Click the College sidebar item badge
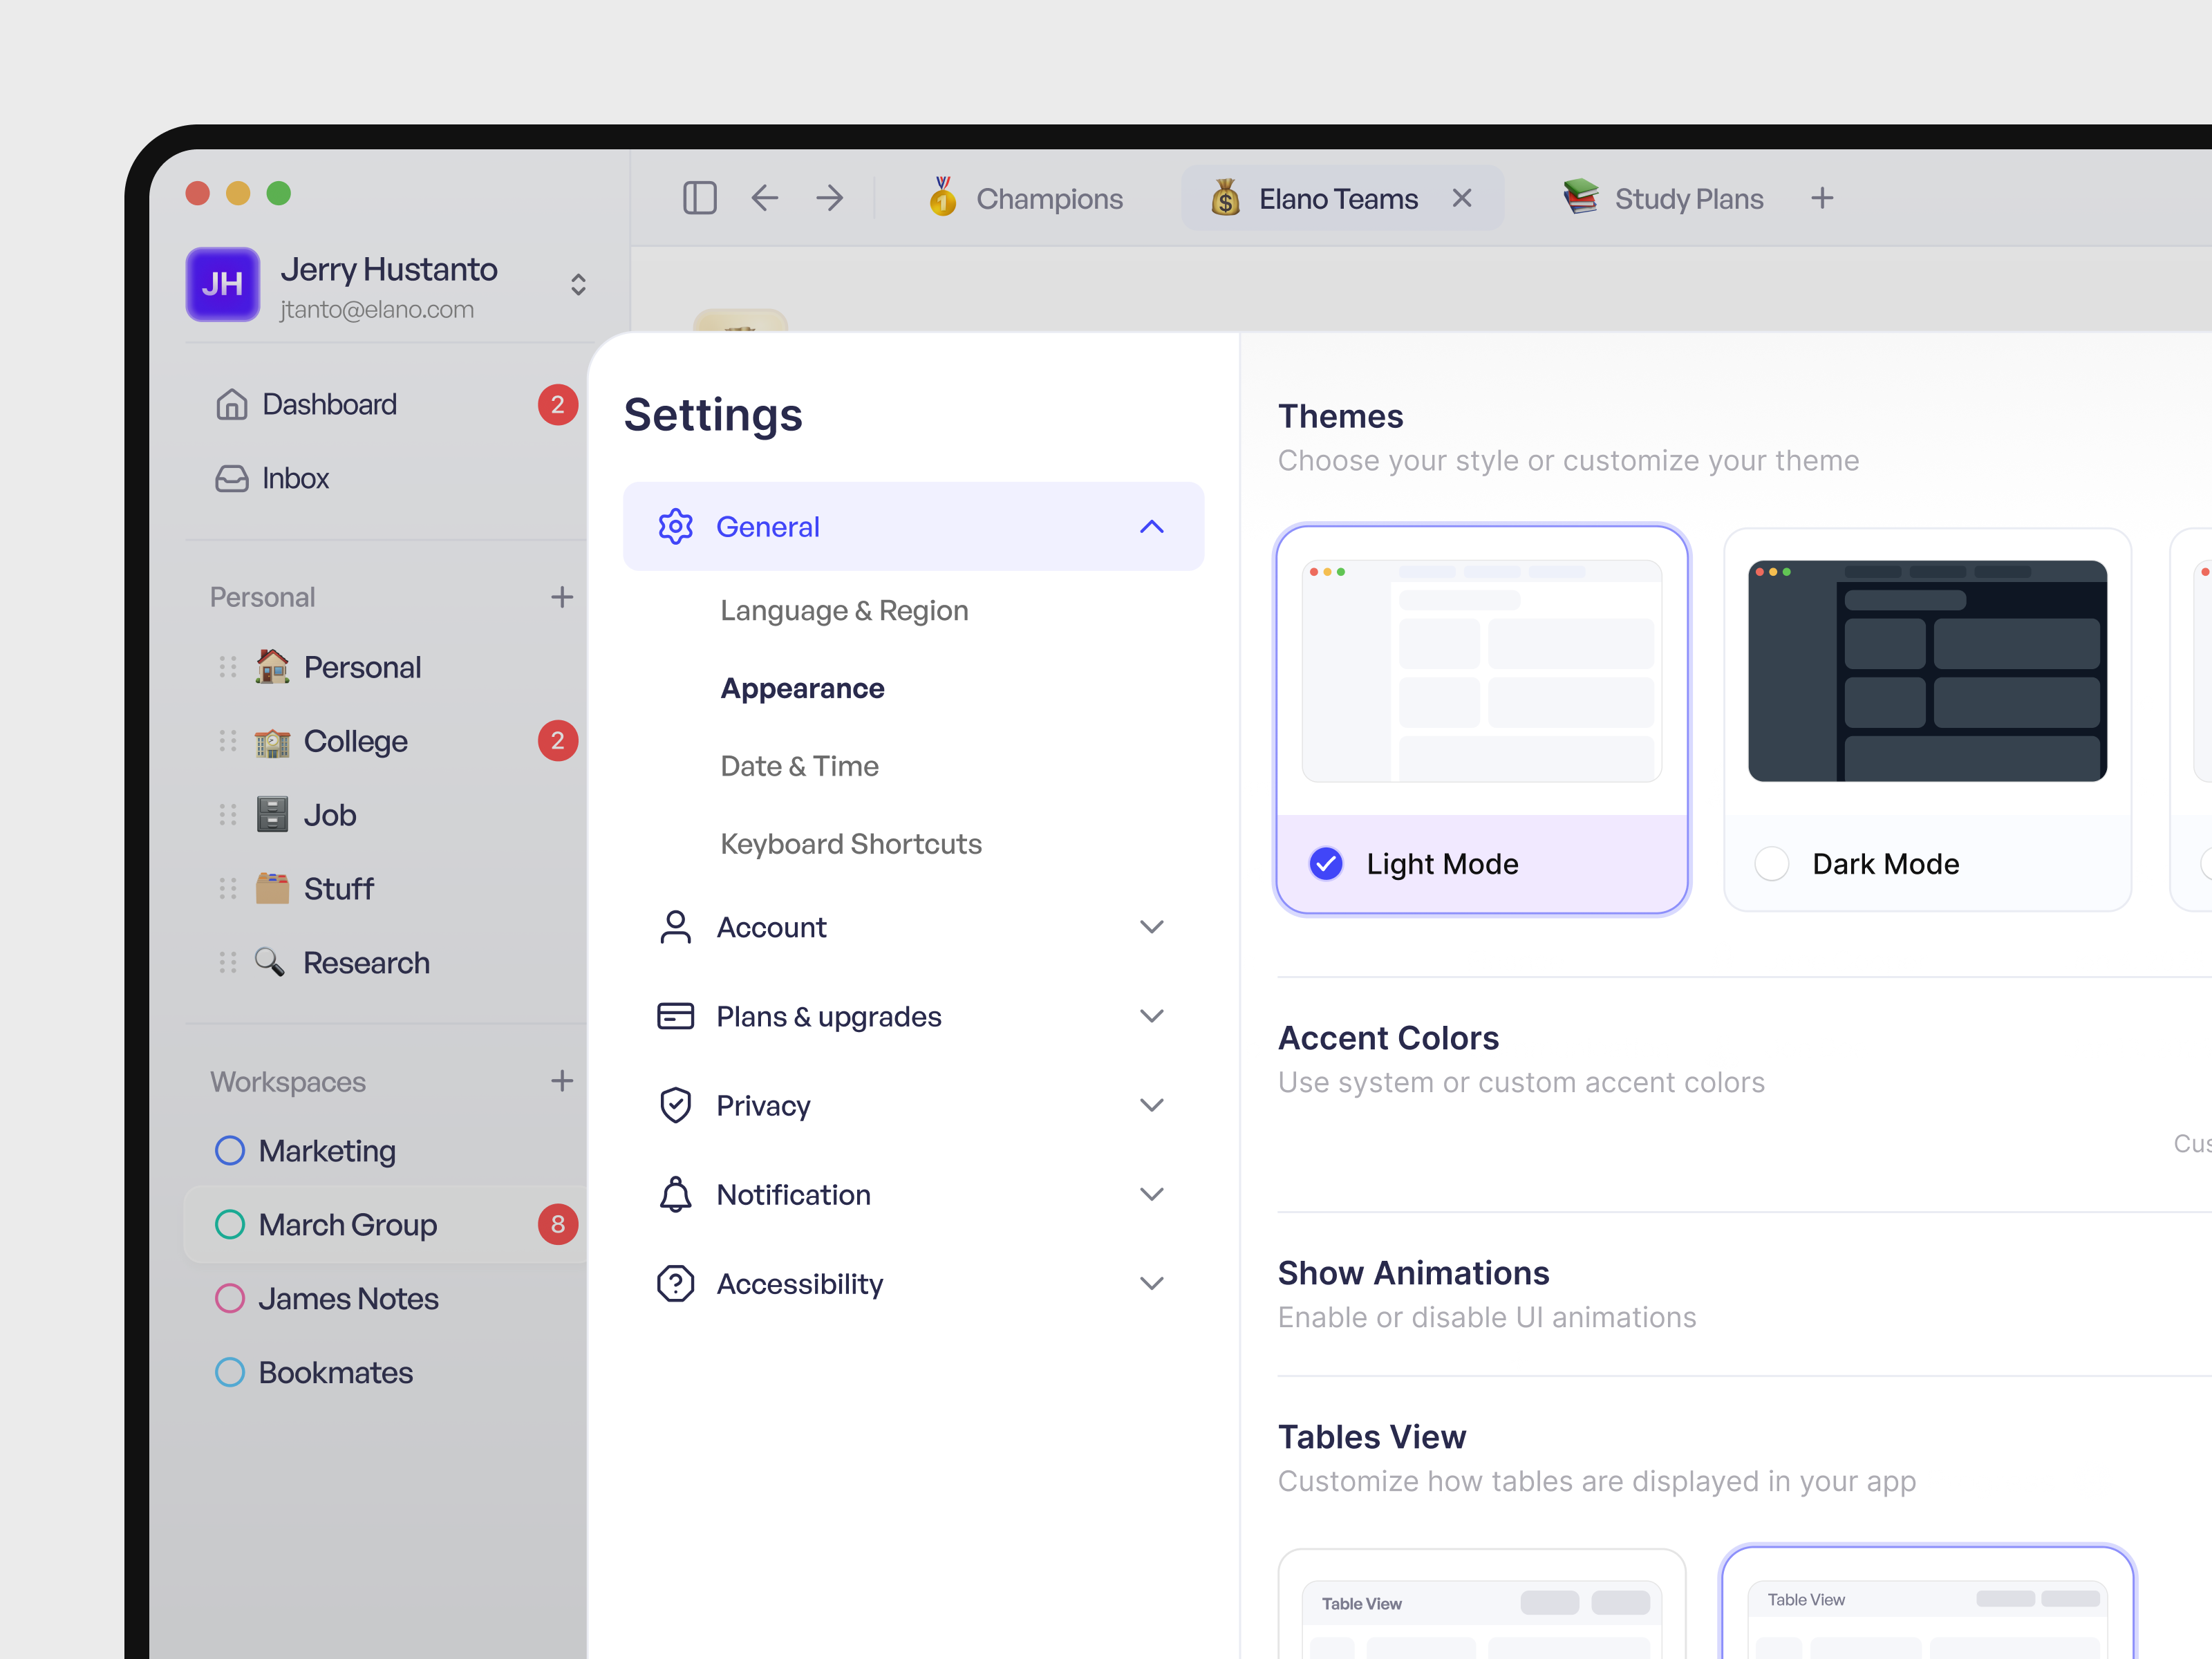The width and height of the screenshot is (2212, 1659). coord(557,741)
